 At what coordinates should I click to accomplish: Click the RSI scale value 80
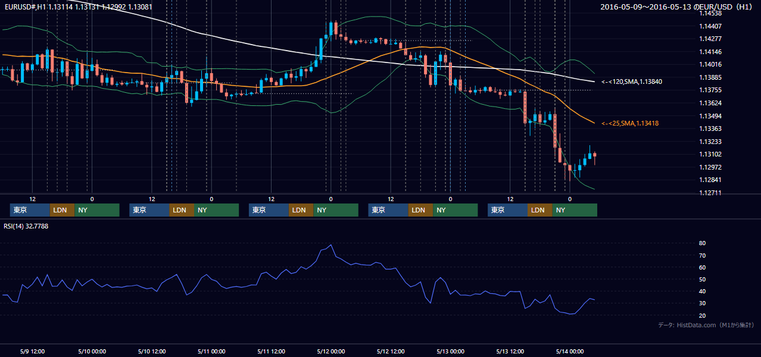click(x=703, y=243)
